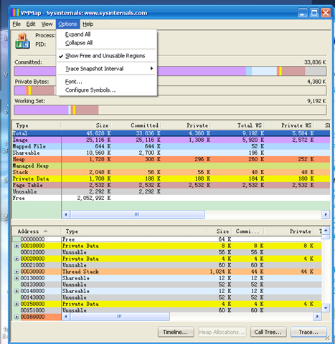This screenshot has width=335, height=344.
Task: Open the View menu
Action: click(47, 24)
